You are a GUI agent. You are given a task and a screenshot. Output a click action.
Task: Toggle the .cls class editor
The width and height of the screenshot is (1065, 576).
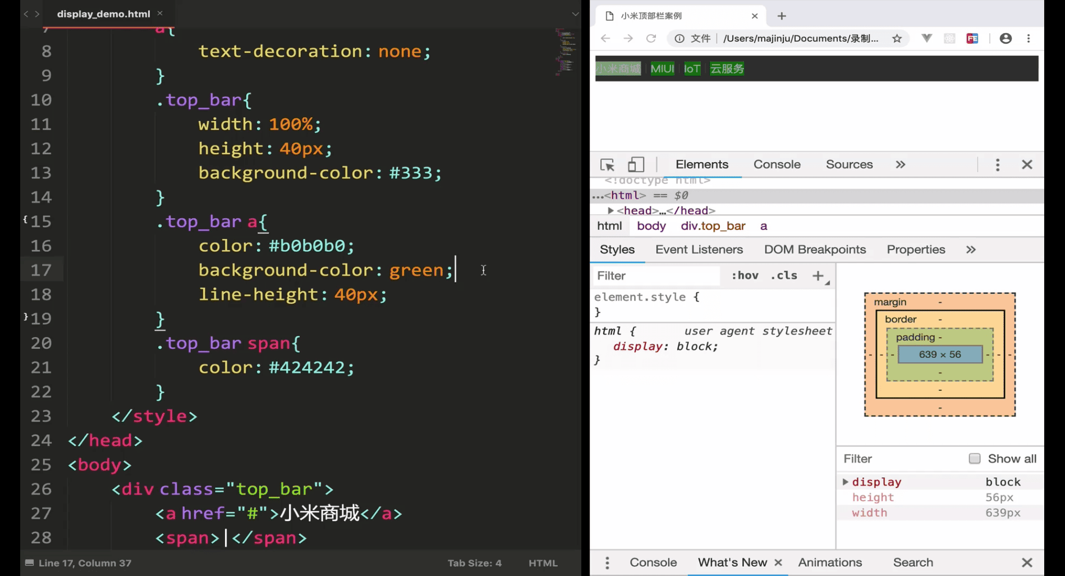(784, 275)
